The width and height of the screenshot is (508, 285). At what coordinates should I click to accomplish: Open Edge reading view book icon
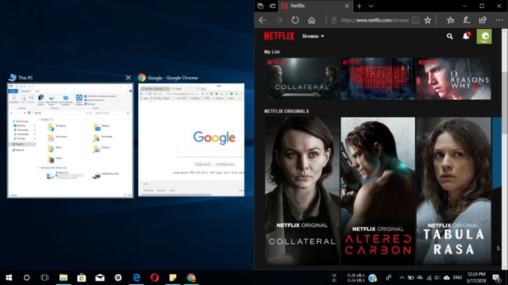pyautogui.click(x=416, y=20)
